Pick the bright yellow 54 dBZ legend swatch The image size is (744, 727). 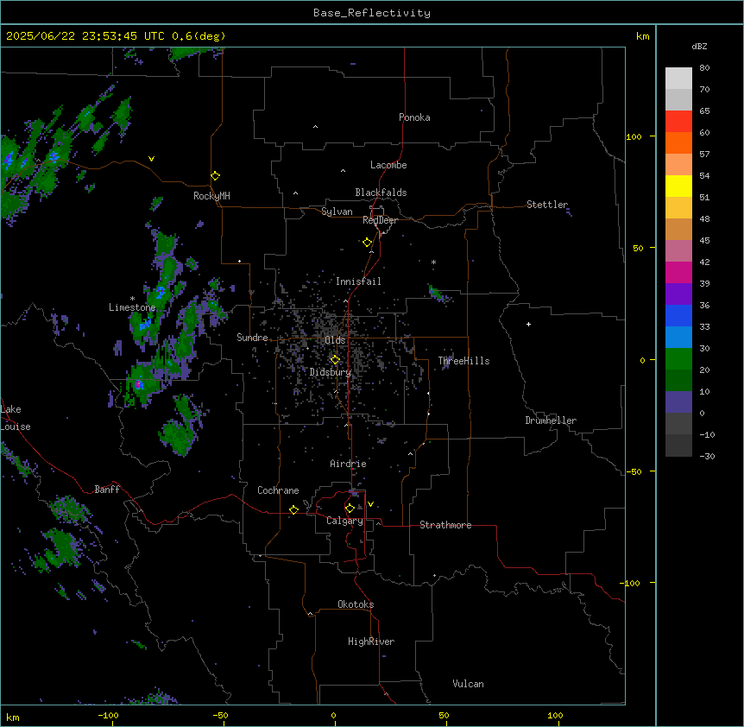(678, 186)
